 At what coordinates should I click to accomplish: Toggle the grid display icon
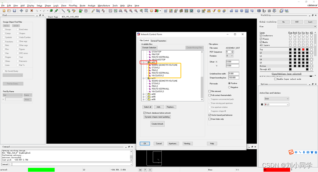pos(165,11)
